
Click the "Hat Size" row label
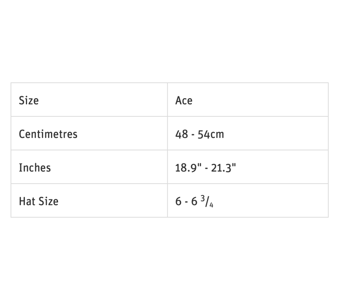pyautogui.click(x=38, y=201)
